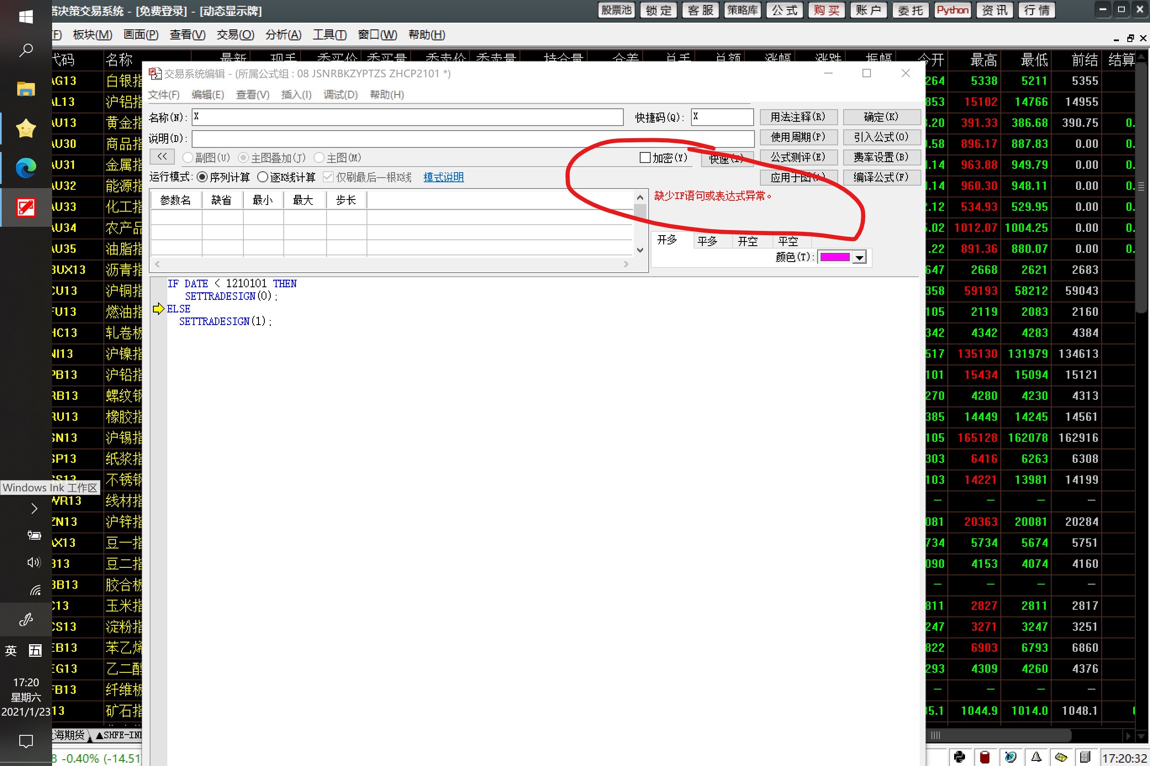
Task: Click the alarm bell status icon
Action: point(1036,757)
